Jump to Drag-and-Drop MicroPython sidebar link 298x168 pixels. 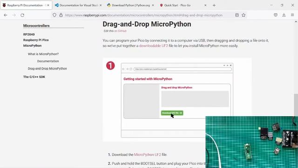(x=47, y=69)
